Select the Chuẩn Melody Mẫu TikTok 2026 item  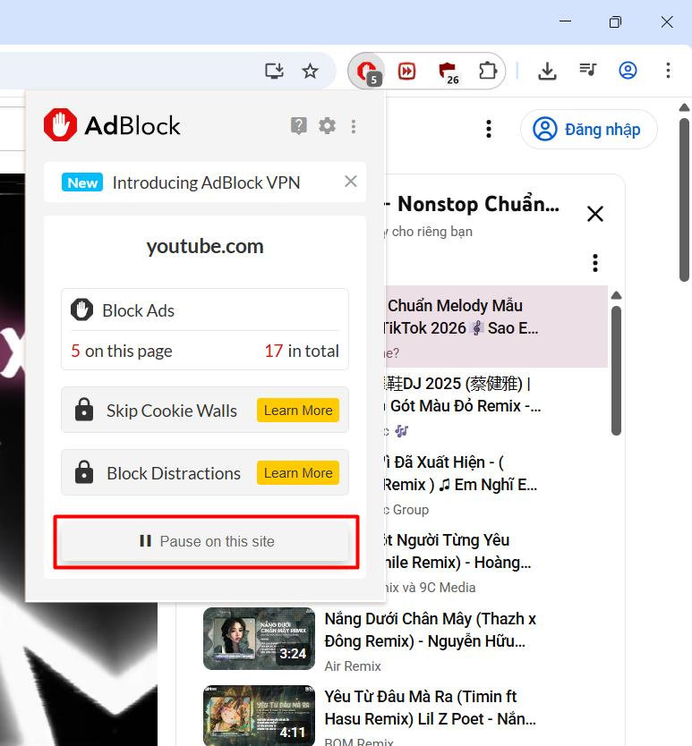495,326
